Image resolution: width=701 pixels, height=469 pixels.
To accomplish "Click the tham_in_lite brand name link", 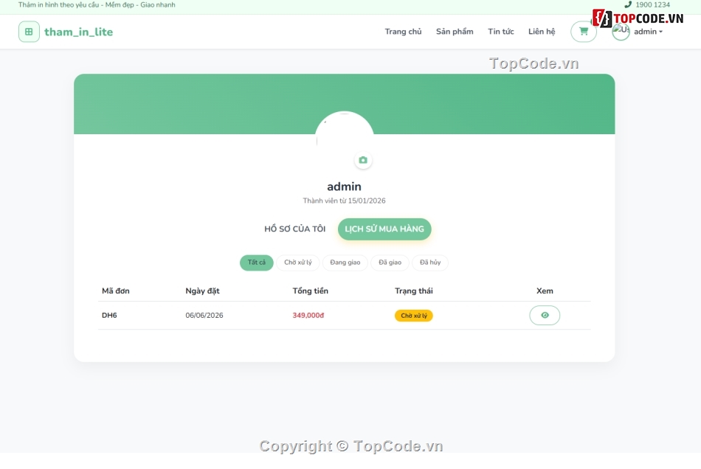I will (79, 32).
